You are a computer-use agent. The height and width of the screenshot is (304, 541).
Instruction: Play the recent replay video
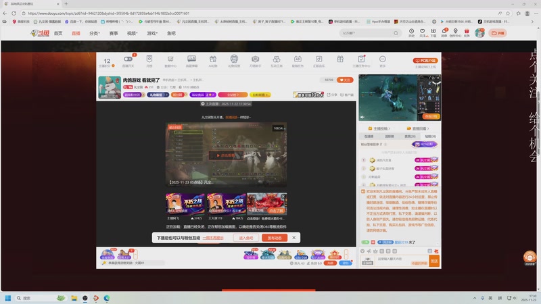pyautogui.click(x=226, y=155)
